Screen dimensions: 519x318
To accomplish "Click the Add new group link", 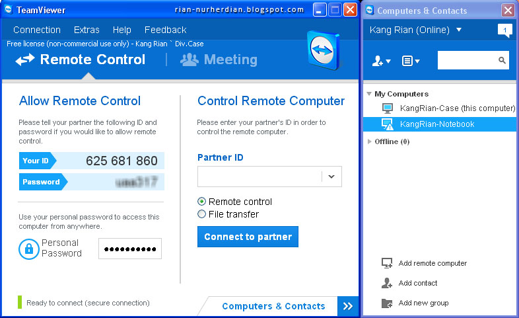I will (x=423, y=303).
